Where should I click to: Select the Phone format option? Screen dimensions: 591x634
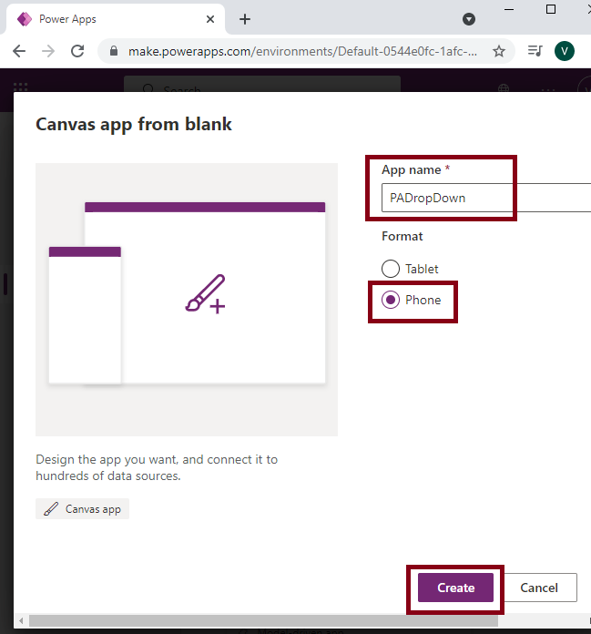[411, 300]
